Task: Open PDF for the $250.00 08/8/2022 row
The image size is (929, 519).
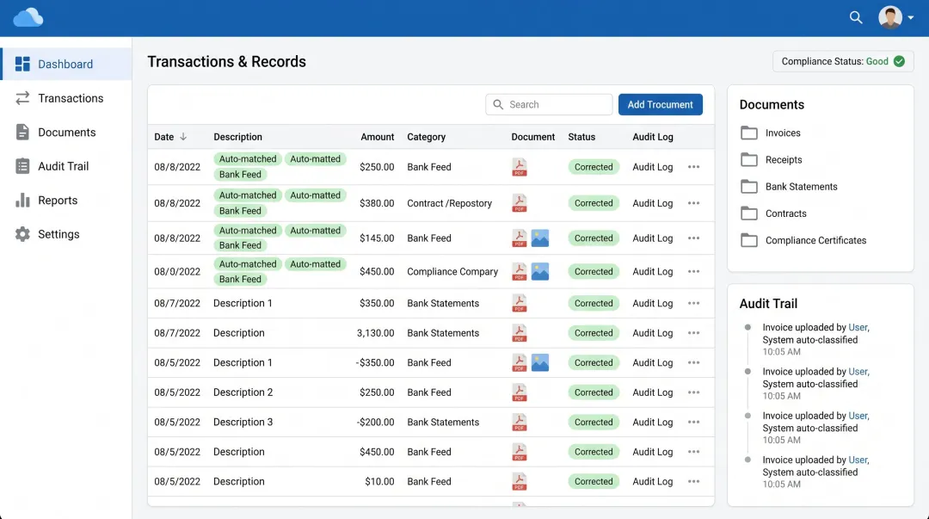Action: (519, 167)
